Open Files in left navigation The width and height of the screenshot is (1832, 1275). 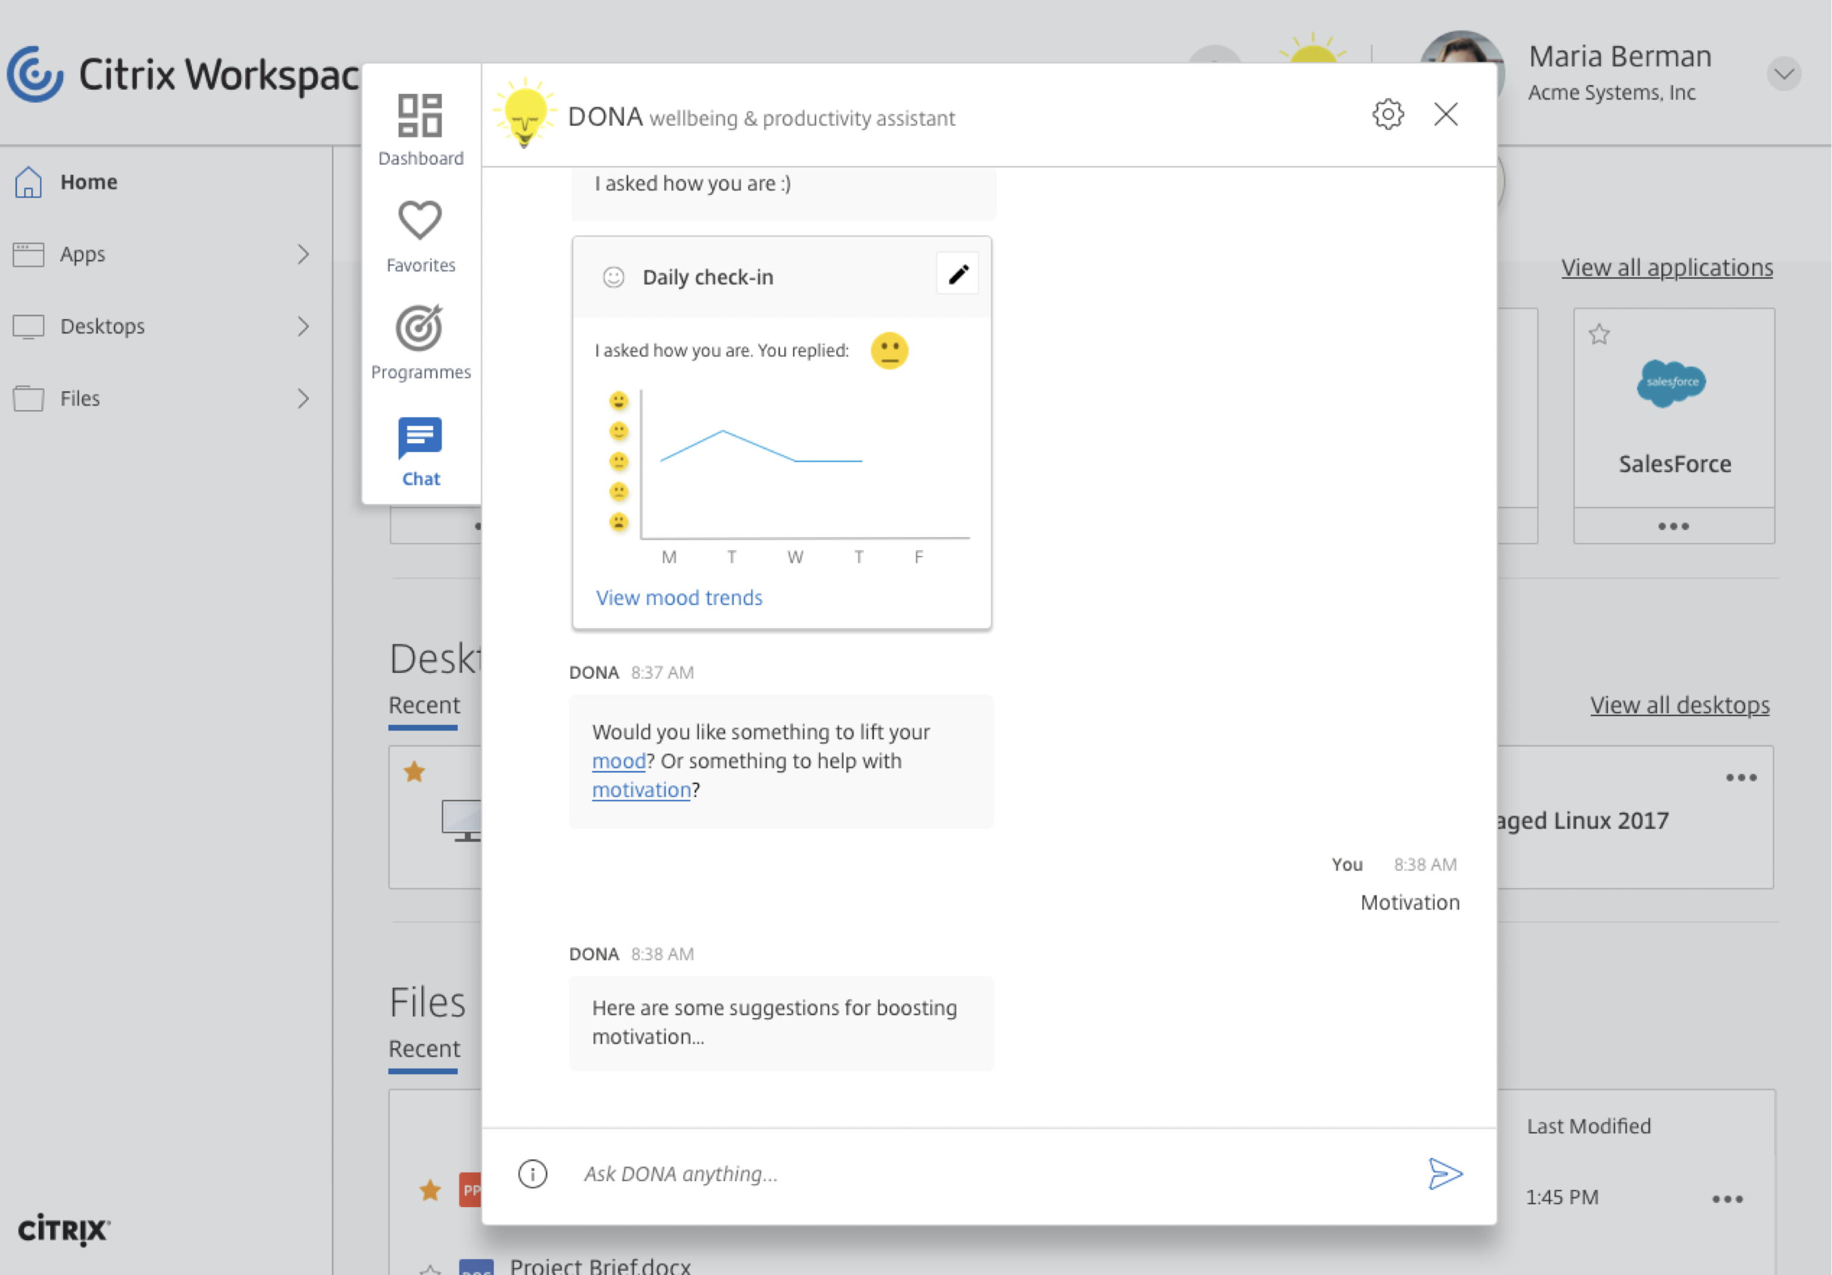click(x=80, y=398)
